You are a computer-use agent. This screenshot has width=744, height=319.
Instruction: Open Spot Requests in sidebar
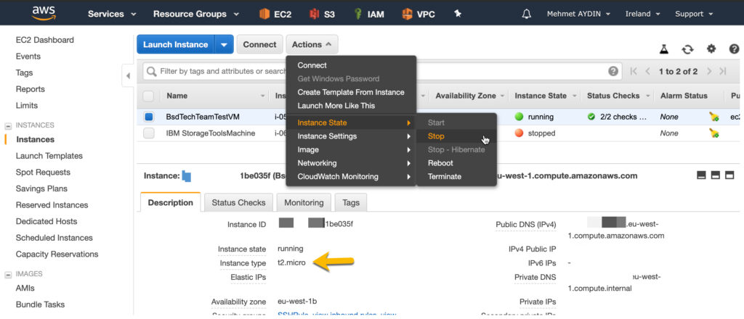click(x=43, y=173)
